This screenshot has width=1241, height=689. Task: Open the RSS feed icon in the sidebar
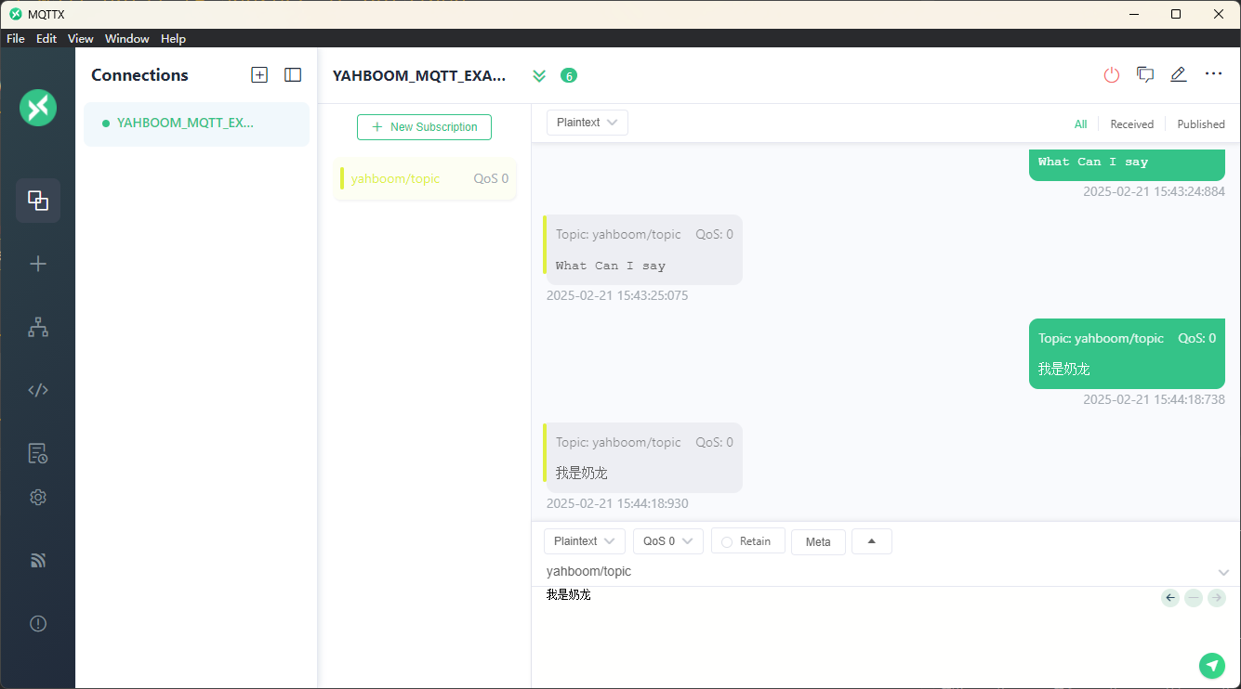pos(38,561)
